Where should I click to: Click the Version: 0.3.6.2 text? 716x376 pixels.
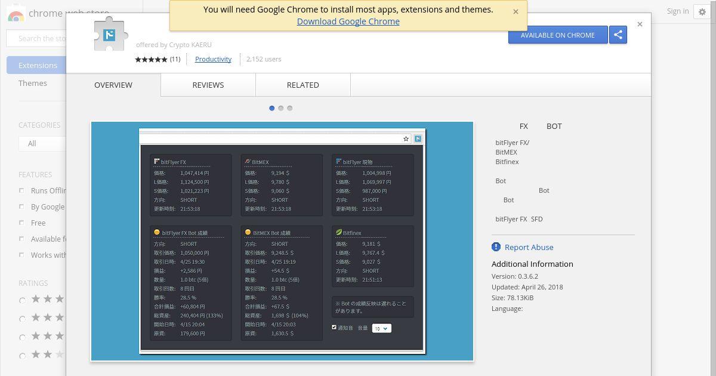click(x=515, y=276)
